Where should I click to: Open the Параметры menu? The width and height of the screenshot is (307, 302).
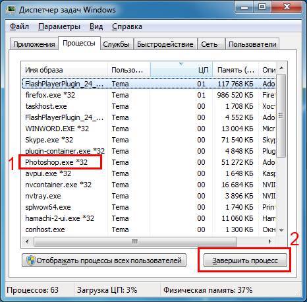coord(59,26)
